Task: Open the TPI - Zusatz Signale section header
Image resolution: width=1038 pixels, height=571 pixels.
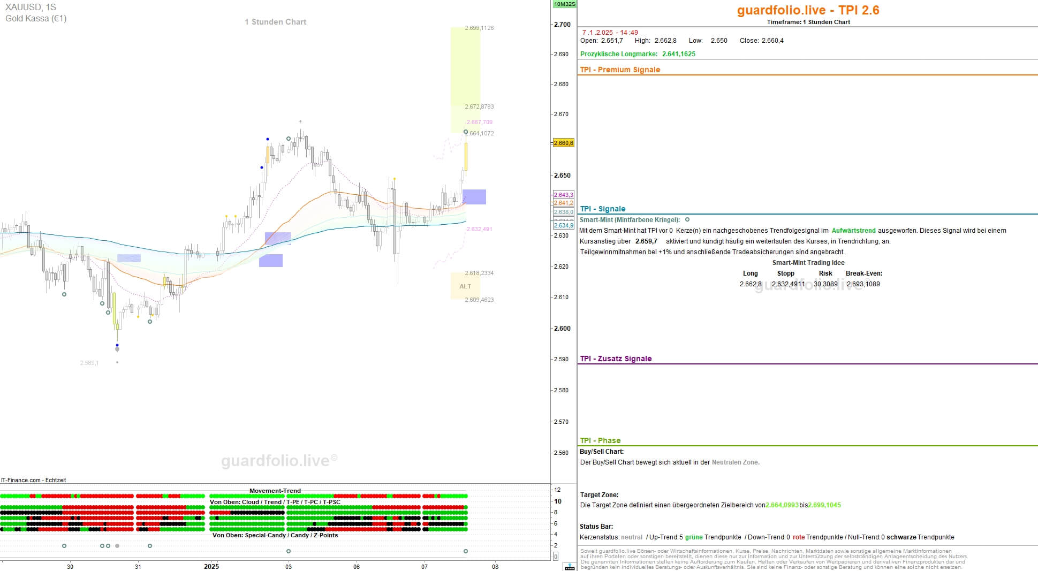Action: (616, 359)
